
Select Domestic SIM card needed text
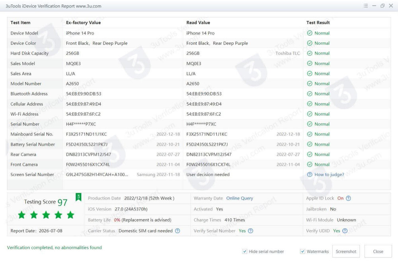point(145,231)
